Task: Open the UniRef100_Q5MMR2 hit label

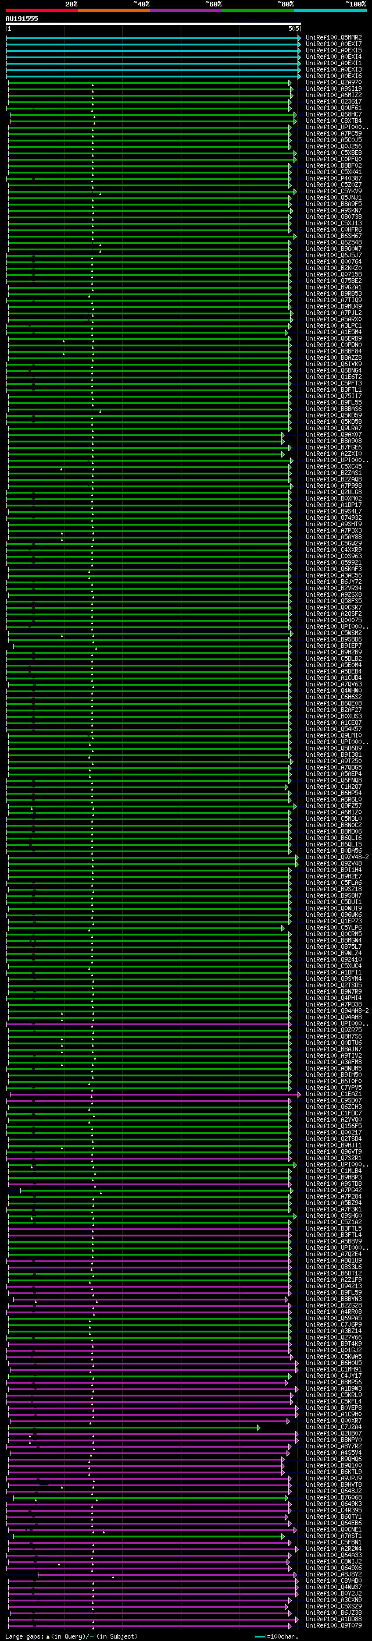Action: (334, 38)
